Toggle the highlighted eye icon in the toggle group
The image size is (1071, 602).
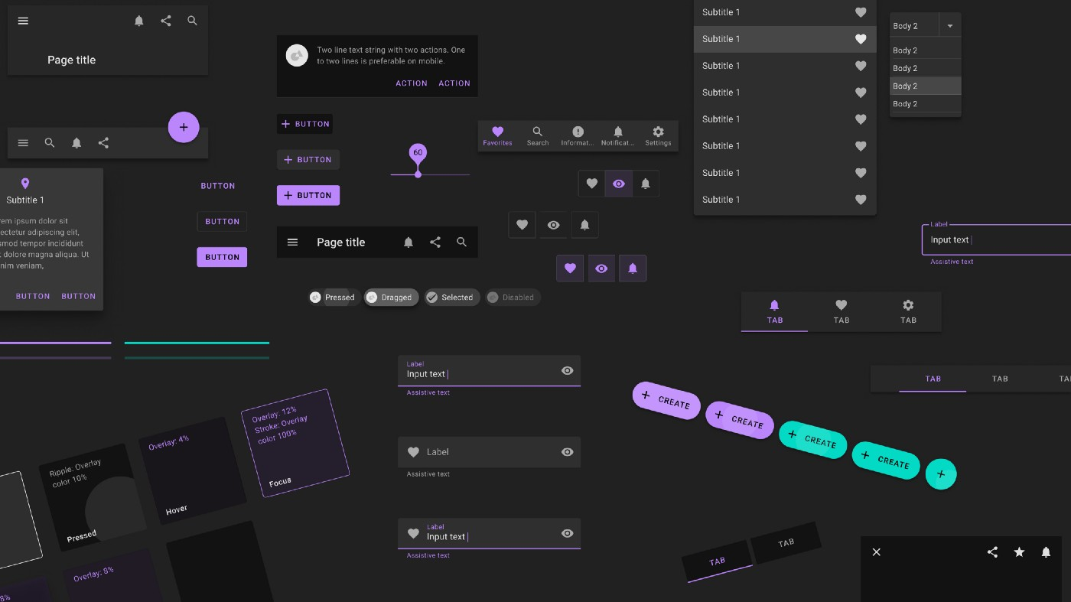[618, 184]
